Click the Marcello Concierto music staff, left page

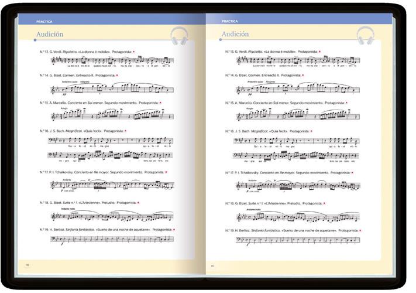click(x=112, y=114)
